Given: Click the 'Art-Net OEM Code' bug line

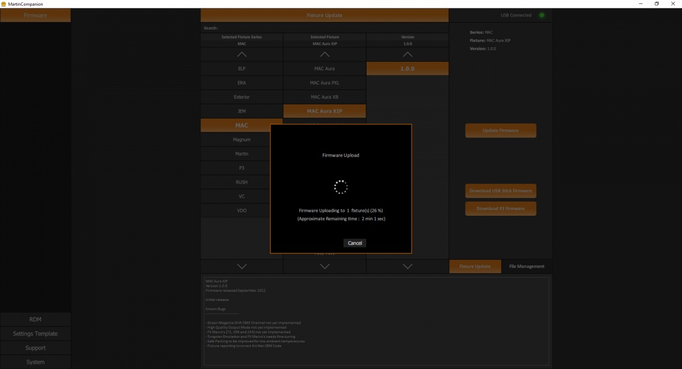Looking at the screenshot, I should coord(244,346).
